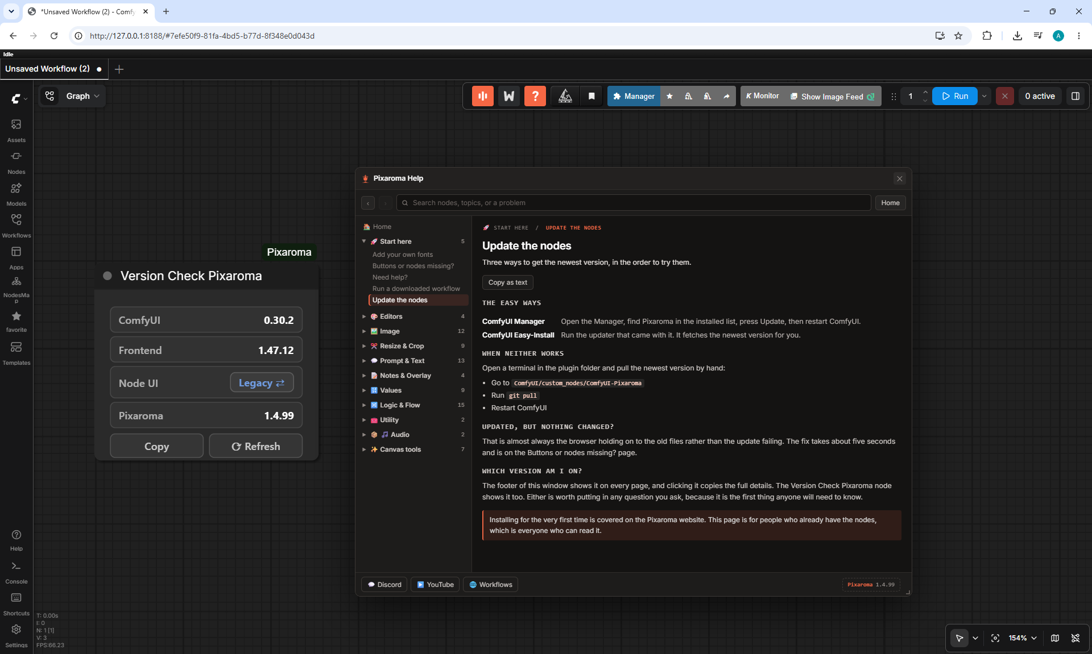Viewport: 1092px width, 654px height.
Task: Run the workflow
Action: point(954,96)
